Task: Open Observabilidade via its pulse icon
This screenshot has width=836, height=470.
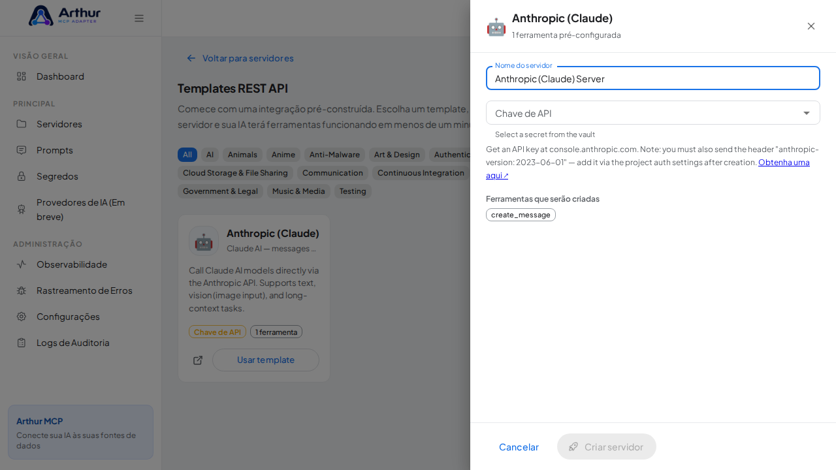Action: click(x=22, y=264)
